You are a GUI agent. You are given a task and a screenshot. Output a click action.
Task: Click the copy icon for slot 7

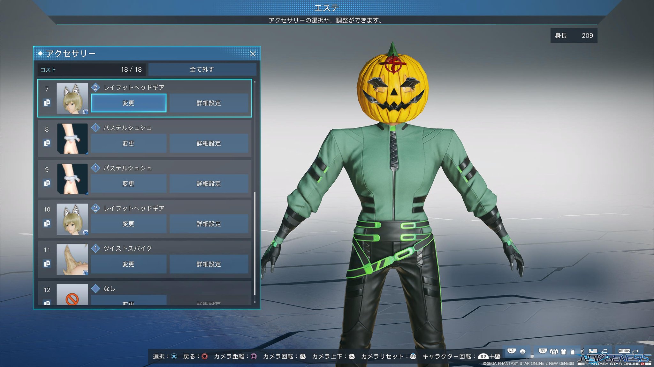[47, 103]
